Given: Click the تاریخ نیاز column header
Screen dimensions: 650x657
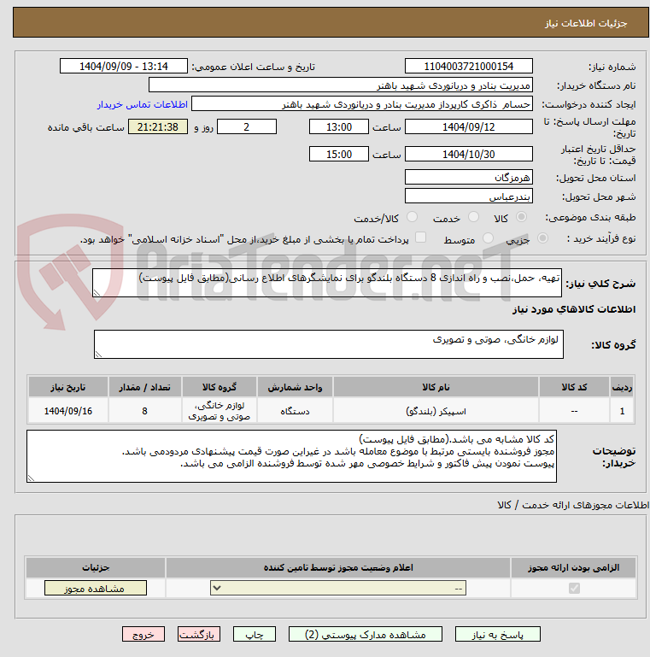Looking at the screenshot, I should click(67, 387).
